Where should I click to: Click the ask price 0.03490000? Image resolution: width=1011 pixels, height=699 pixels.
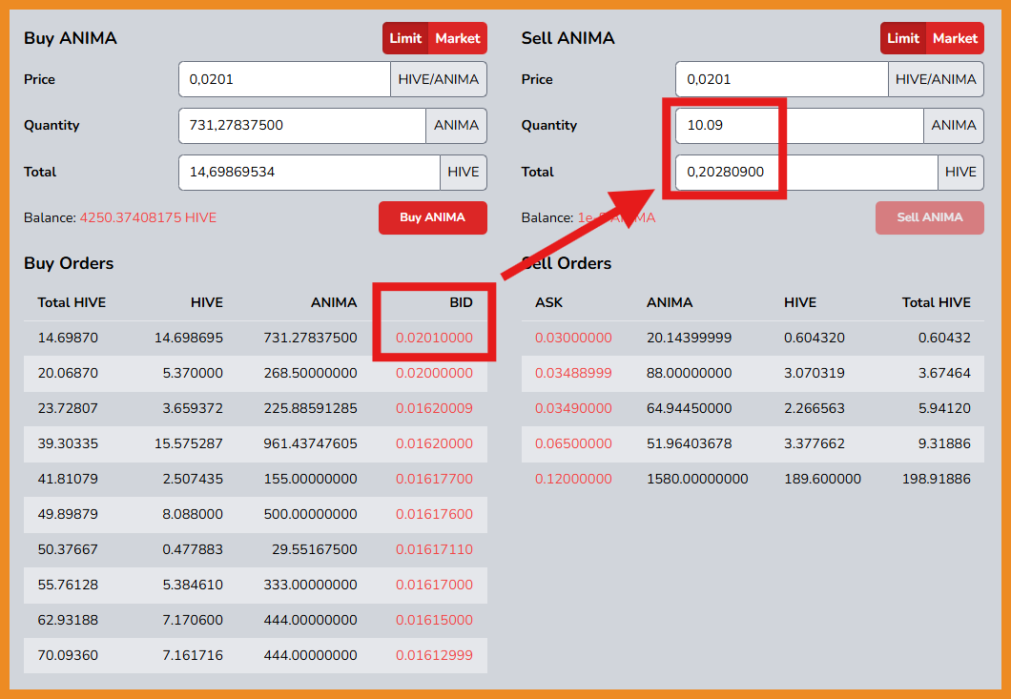click(573, 408)
